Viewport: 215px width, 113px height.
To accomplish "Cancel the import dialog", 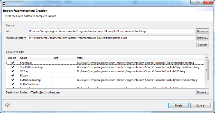I will point(200,106).
